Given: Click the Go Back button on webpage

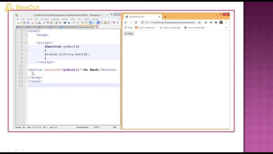Looking at the screenshot, I should coord(129,34).
